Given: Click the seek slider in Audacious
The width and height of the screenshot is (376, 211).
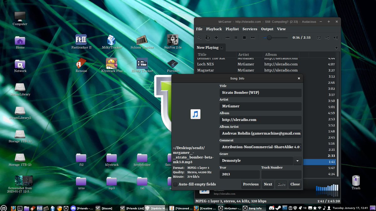Looking at the screenshot, I should (x=275, y=38).
